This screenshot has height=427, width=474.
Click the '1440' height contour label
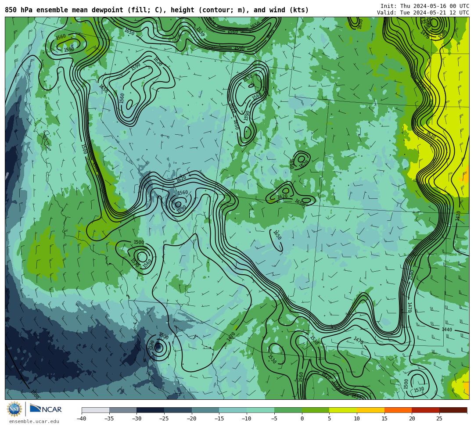[x=447, y=330]
